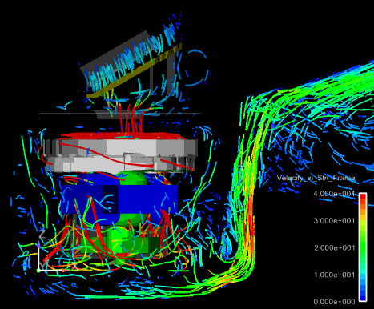Image resolution: width=374 pixels, height=309 pixels.
Task: Click the 3.000e+001 legend value
Action: [334, 221]
